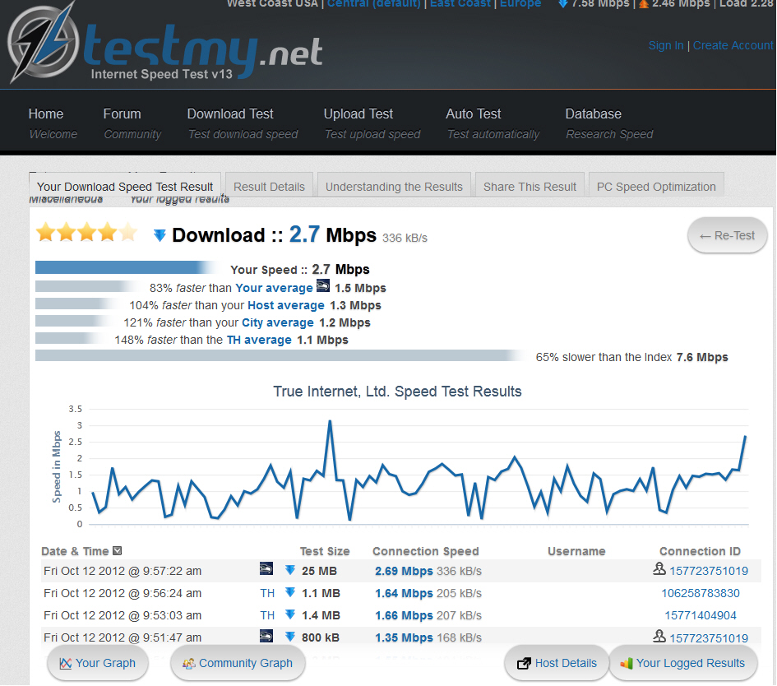Select the East Coast server link
The width and height of the screenshot is (777, 686).
(460, 3)
